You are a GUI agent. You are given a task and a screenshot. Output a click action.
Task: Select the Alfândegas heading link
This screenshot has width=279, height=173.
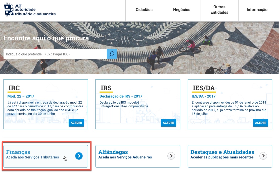pos(113,152)
